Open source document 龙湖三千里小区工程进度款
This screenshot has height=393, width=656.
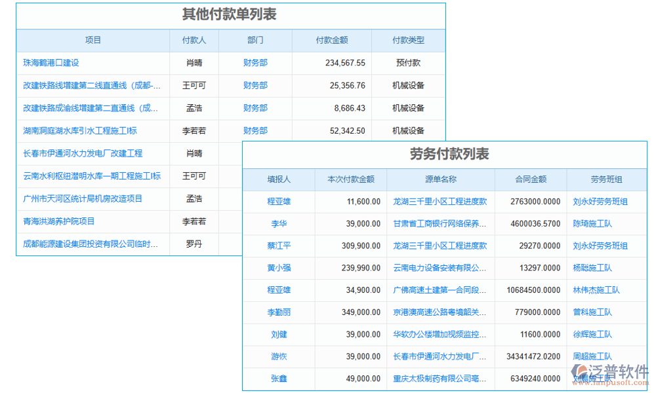pyautogui.click(x=441, y=202)
